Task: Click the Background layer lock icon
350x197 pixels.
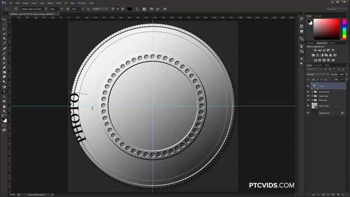Action: pyautogui.click(x=342, y=113)
